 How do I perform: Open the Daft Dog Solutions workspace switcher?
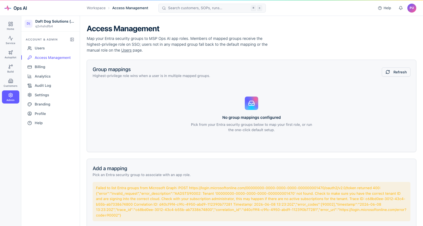[50, 24]
